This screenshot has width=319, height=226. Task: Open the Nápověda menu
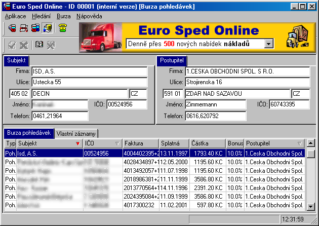point(89,16)
